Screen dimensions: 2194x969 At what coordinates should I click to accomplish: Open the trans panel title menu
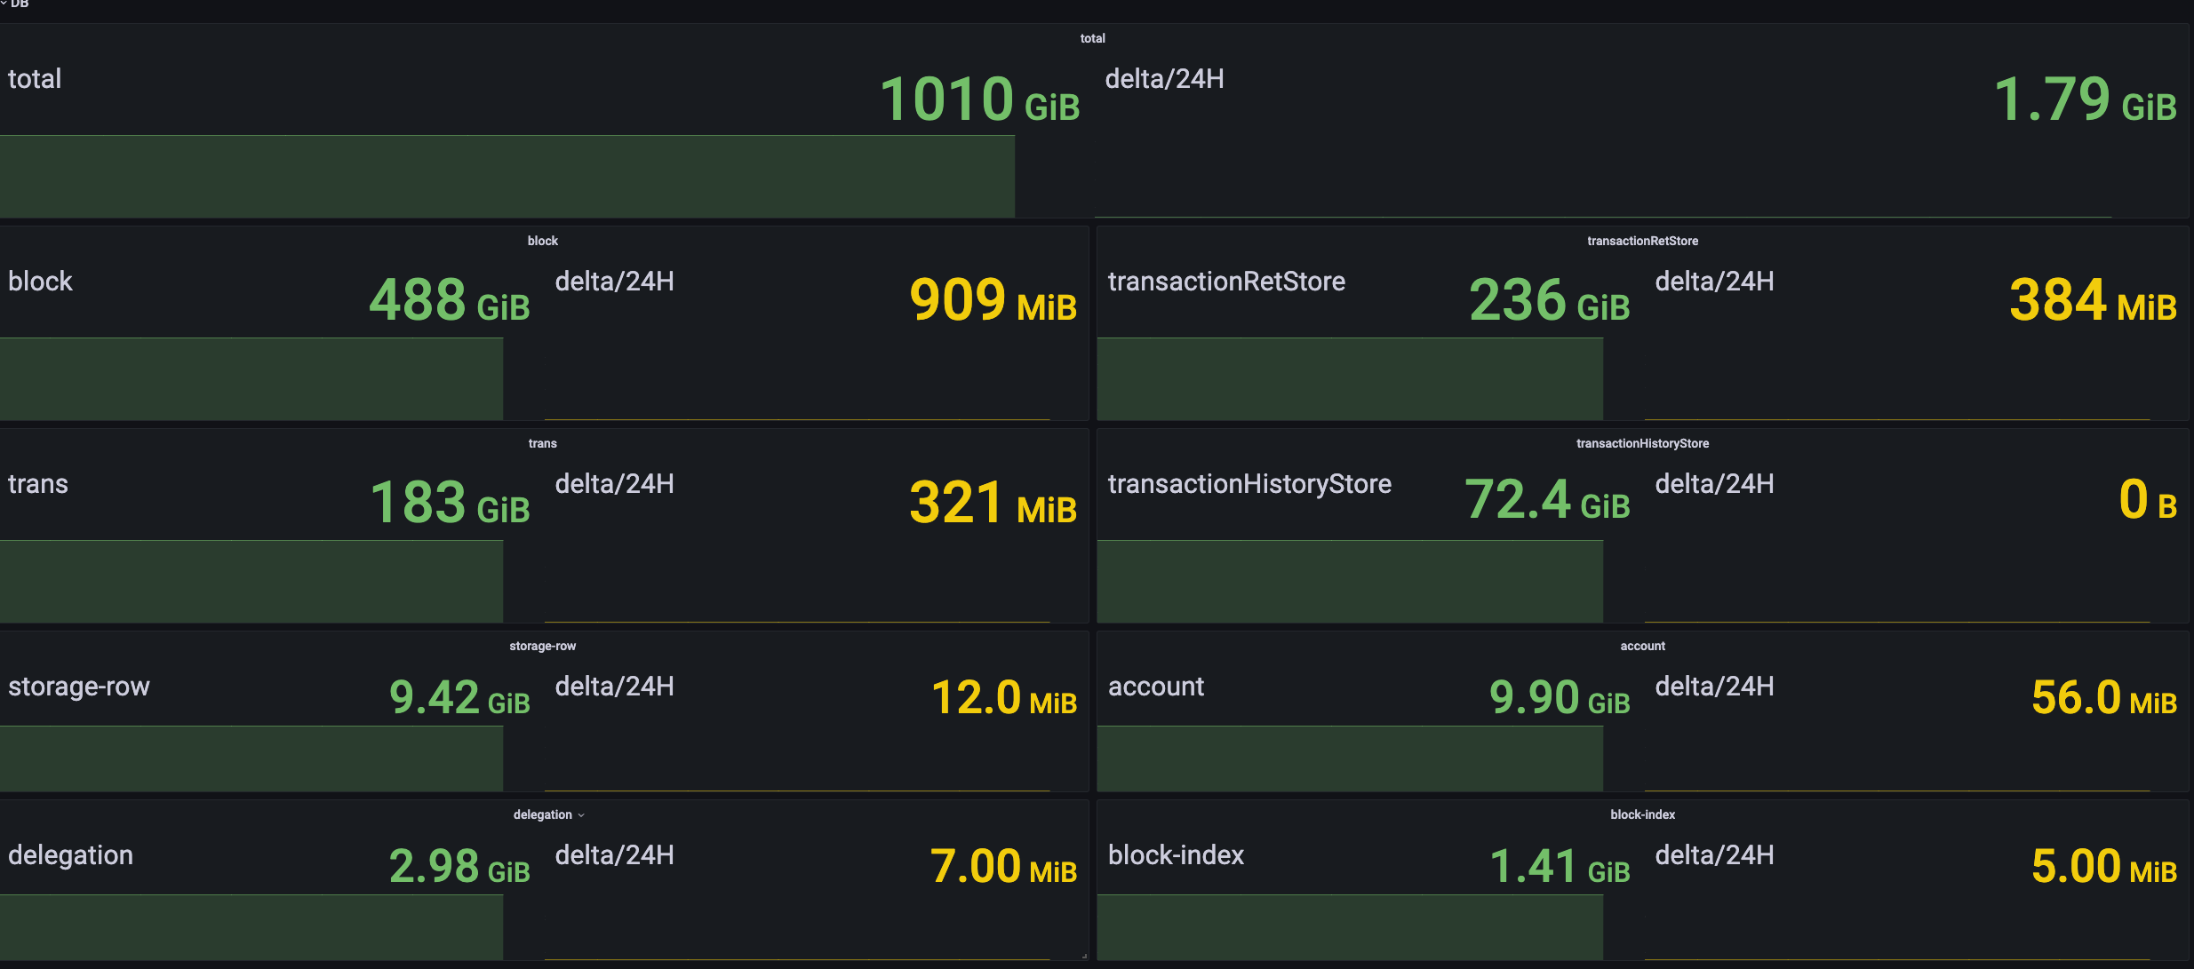tap(542, 443)
